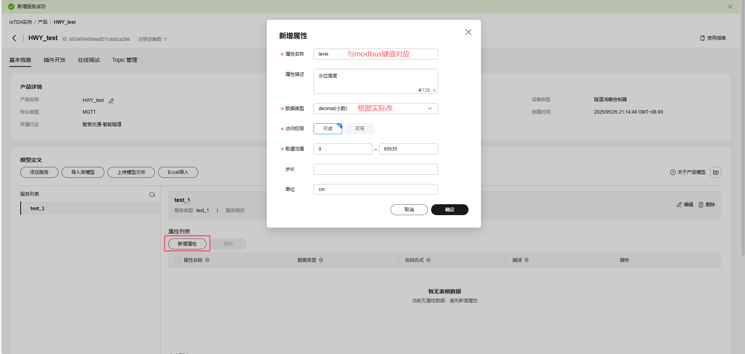Click 取消 to cancel the dialog
745x354 pixels.
(409, 210)
